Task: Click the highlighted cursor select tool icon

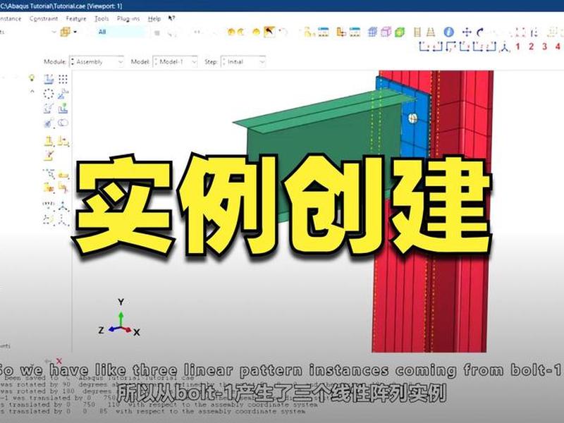Action: coord(269,32)
